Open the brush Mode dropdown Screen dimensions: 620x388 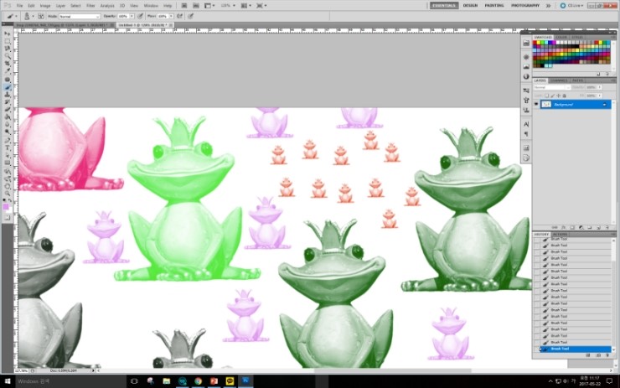pos(82,16)
